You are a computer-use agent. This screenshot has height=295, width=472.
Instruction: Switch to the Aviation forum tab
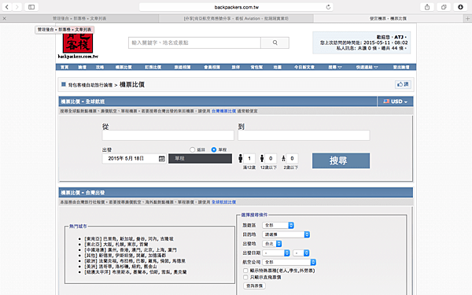coord(236,18)
